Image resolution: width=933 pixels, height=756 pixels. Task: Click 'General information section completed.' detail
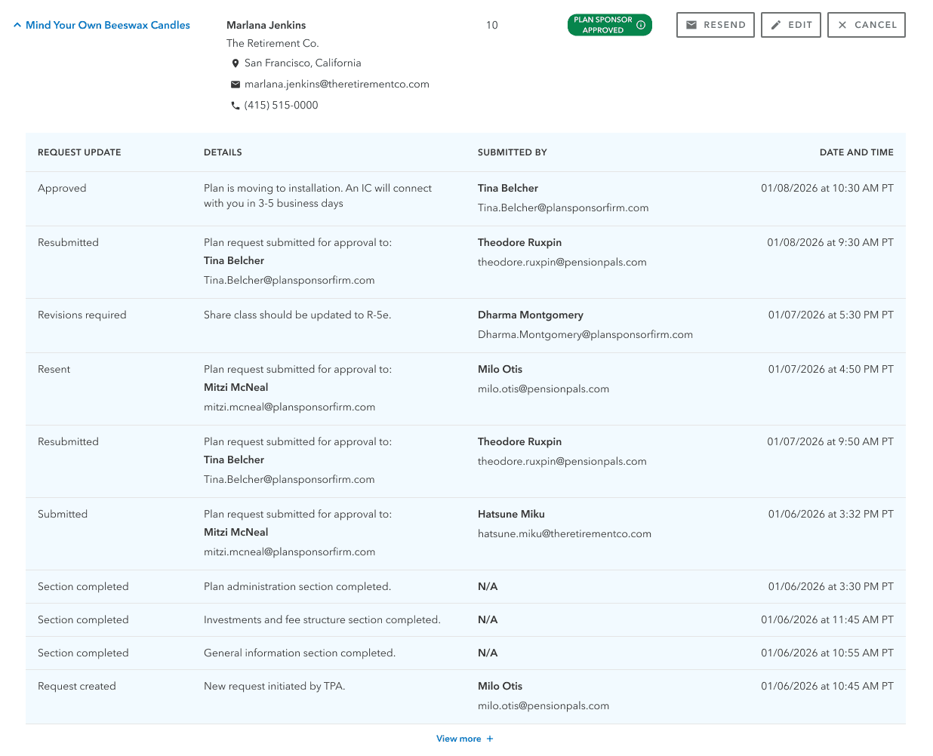[300, 653]
